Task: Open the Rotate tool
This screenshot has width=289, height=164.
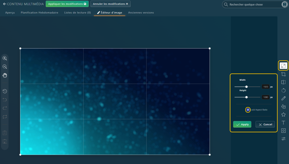Action: [x=283, y=90]
